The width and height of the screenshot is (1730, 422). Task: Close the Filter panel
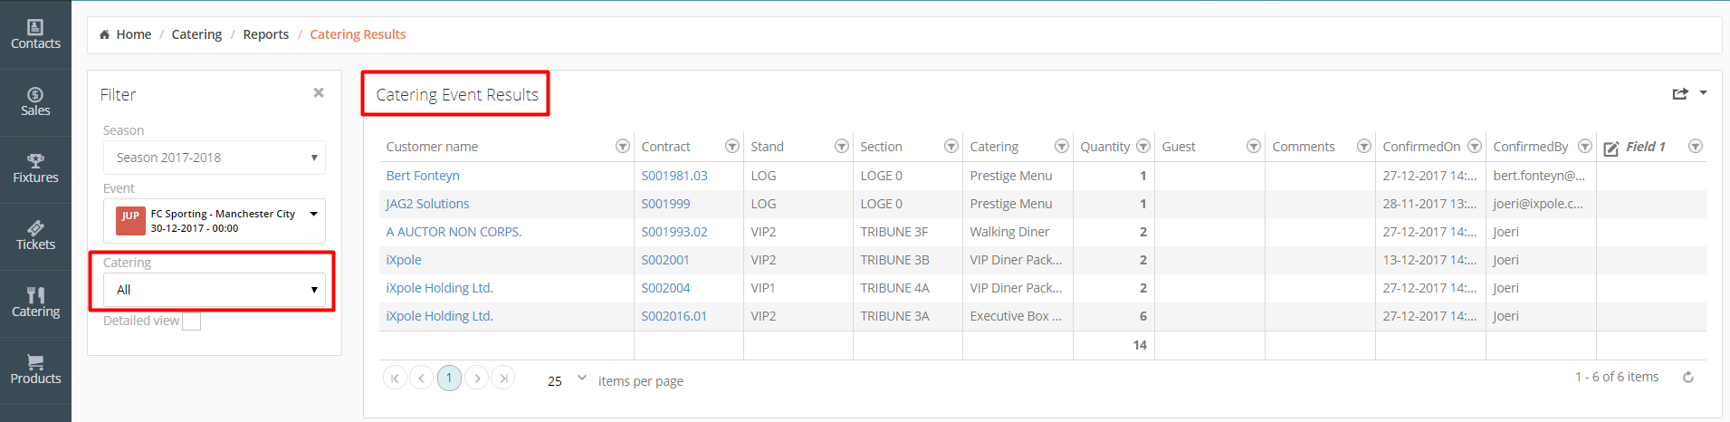pyautogui.click(x=319, y=92)
